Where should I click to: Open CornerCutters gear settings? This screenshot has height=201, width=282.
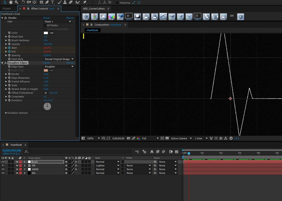(240, 17)
